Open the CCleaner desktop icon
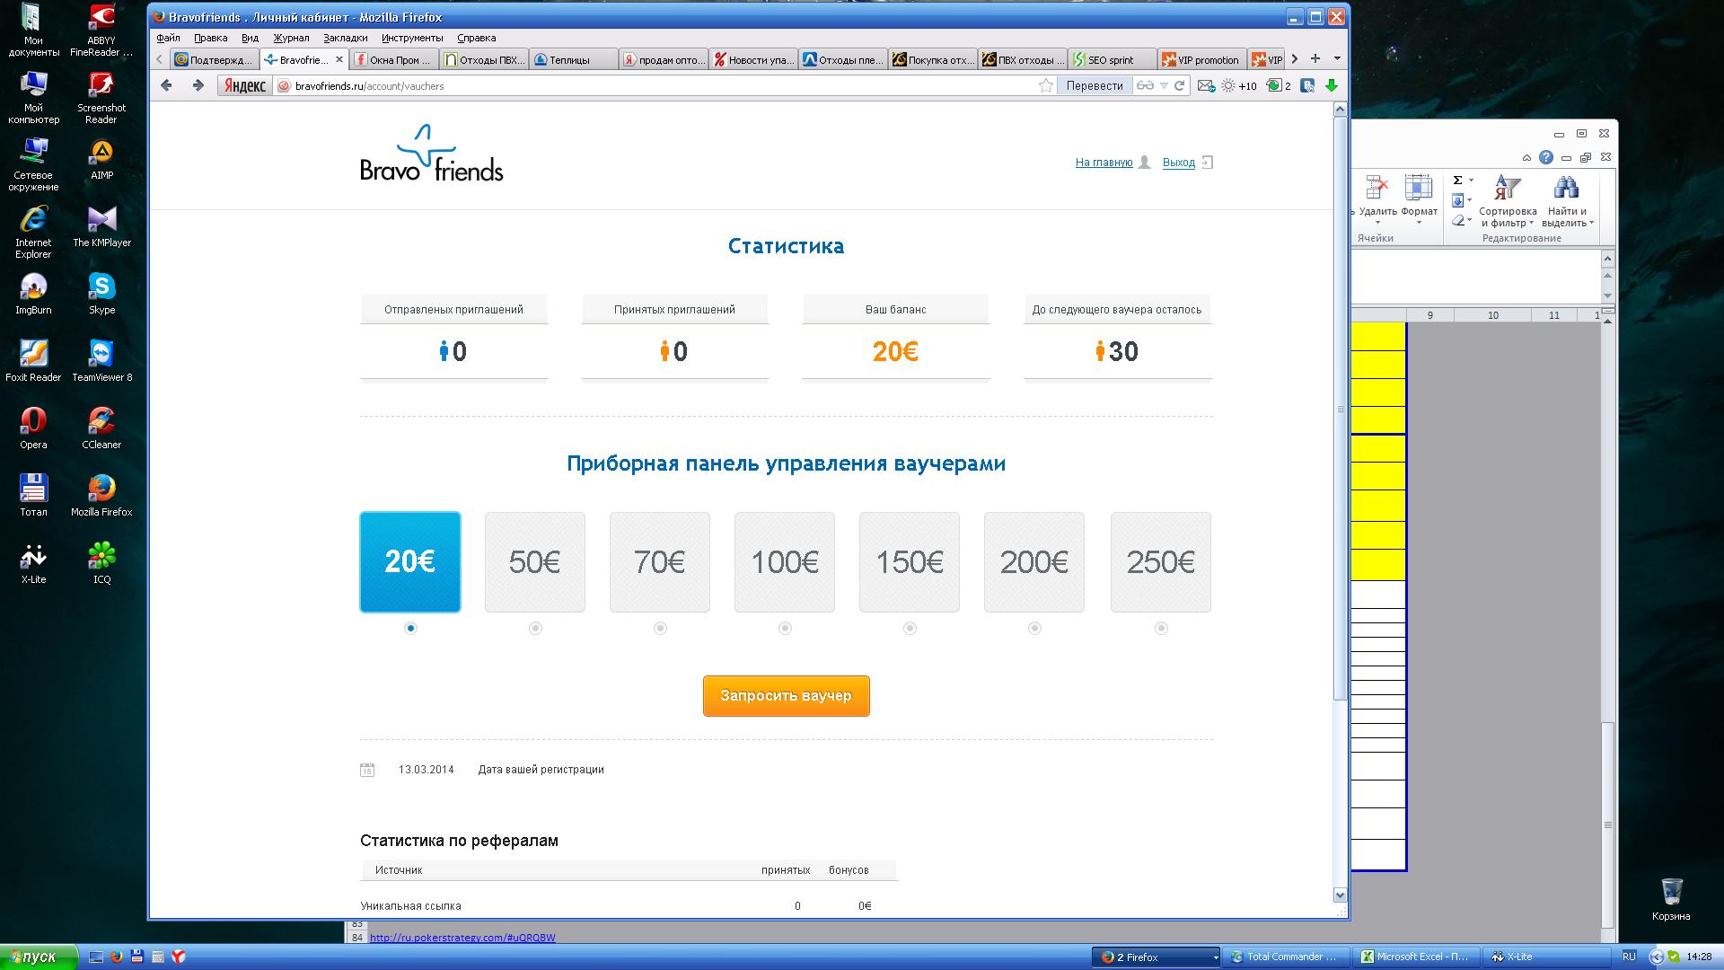 pos(101,421)
